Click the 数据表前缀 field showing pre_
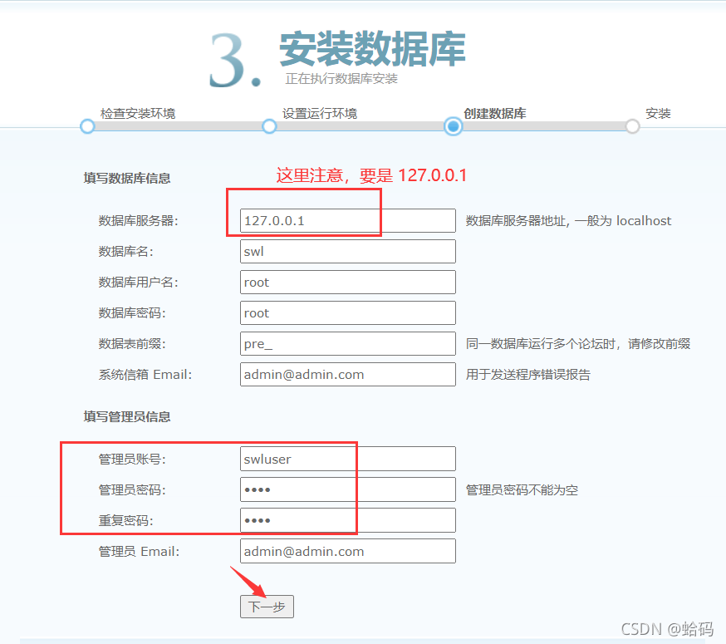Image resolution: width=726 pixels, height=644 pixels. pos(347,343)
